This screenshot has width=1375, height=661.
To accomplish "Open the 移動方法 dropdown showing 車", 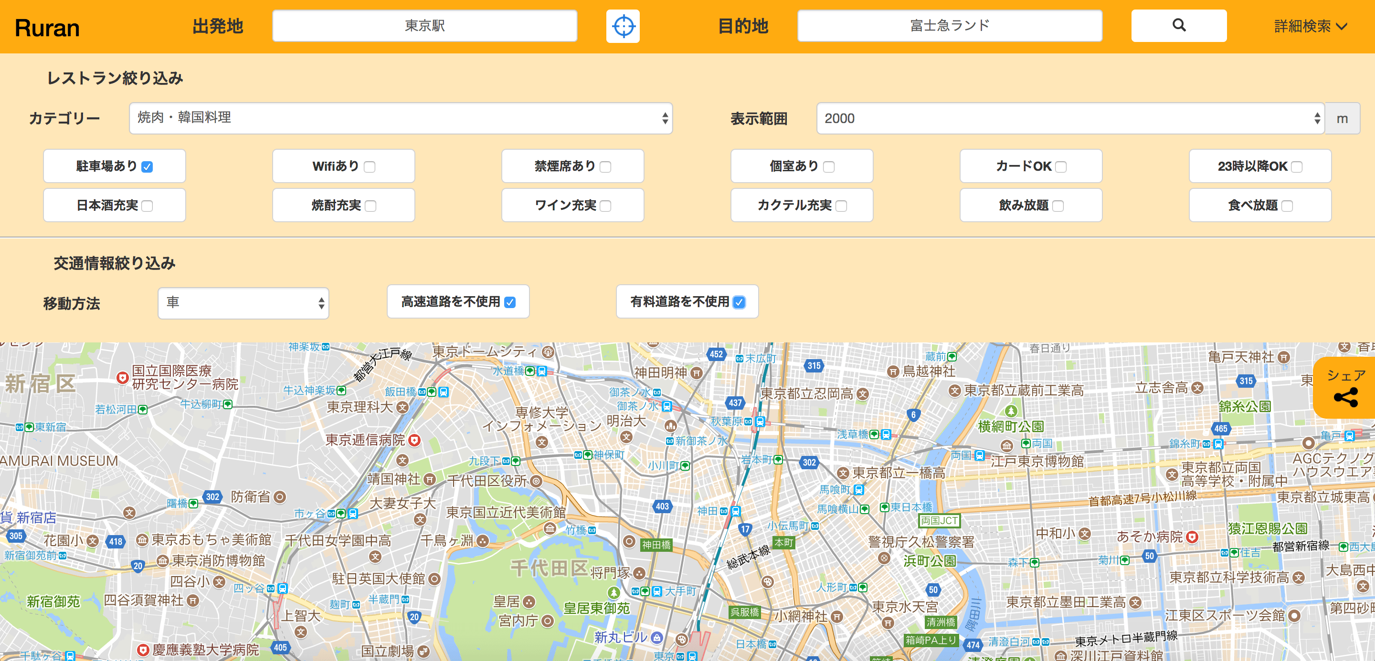I will (243, 303).
